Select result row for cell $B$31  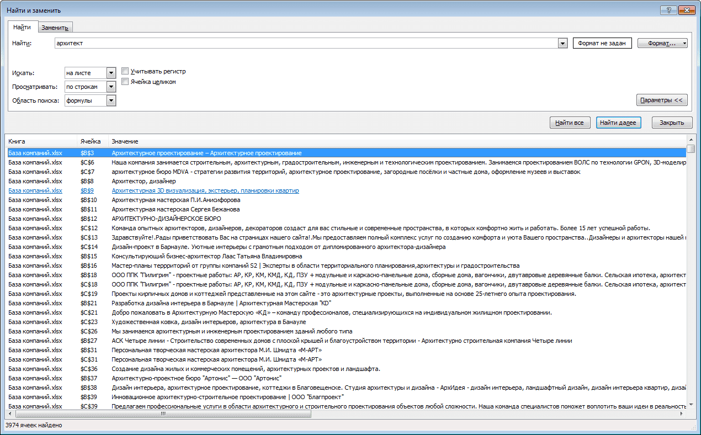(346, 350)
